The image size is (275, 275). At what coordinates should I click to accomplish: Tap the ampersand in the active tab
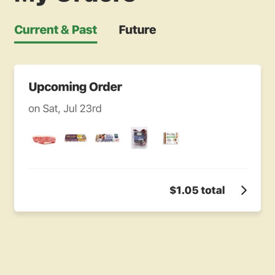65,30
